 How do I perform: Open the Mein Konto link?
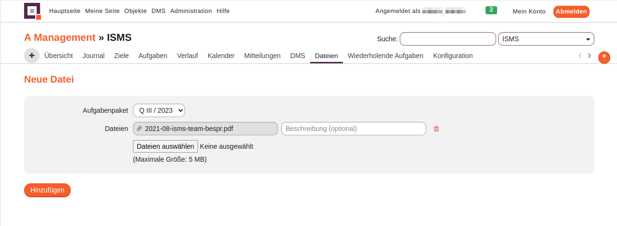(529, 12)
